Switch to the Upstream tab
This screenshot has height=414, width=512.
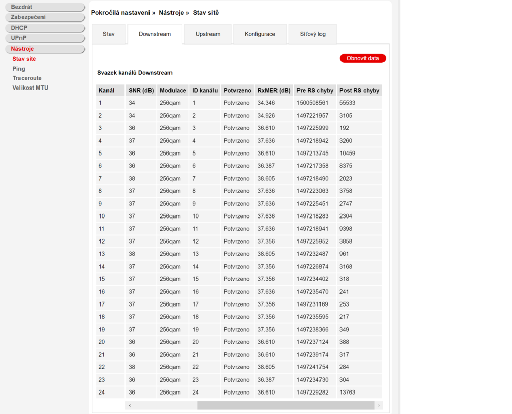pos(208,34)
